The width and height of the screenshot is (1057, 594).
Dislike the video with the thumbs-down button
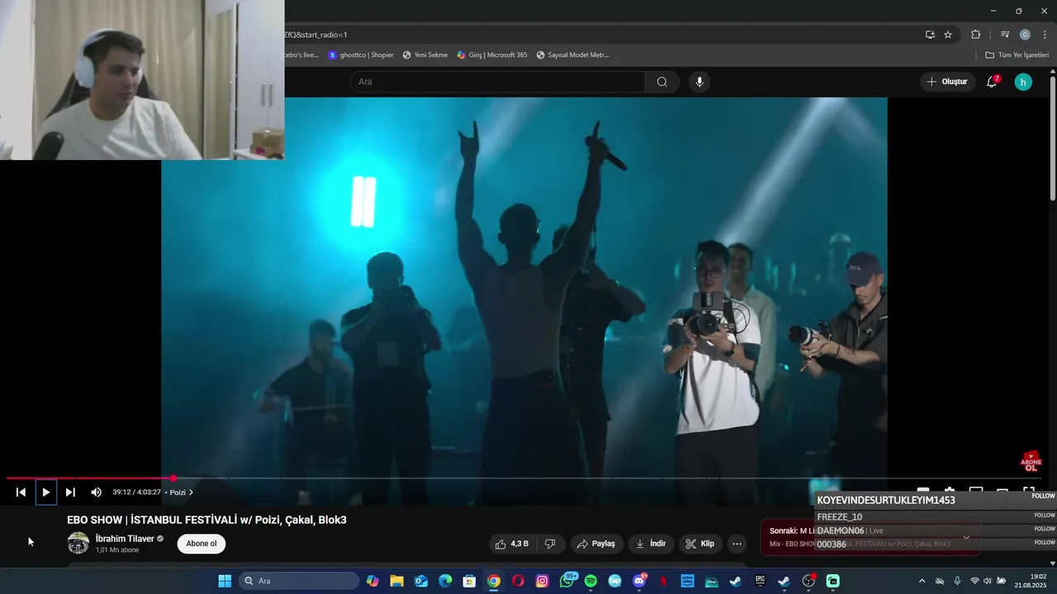[550, 544]
